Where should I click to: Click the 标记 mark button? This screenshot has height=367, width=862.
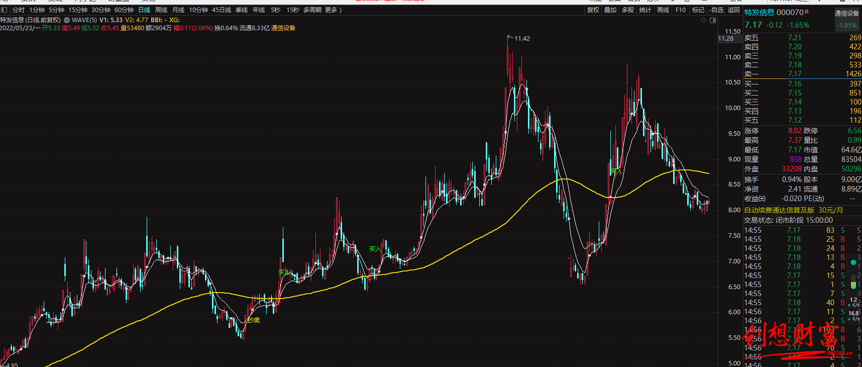pos(698,10)
